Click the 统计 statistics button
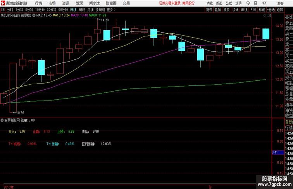 pyautogui.click(x=235, y=10)
